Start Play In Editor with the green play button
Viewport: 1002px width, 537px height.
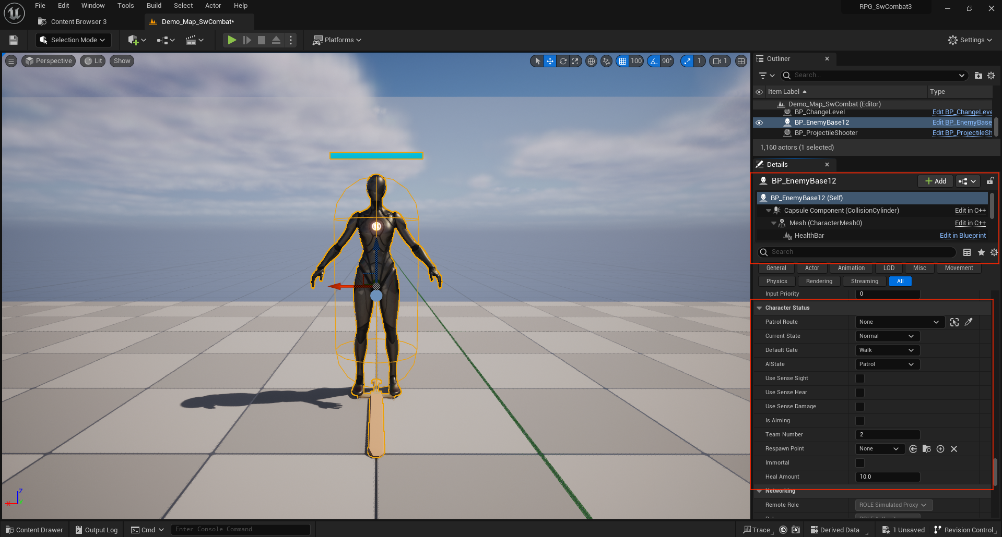point(232,40)
